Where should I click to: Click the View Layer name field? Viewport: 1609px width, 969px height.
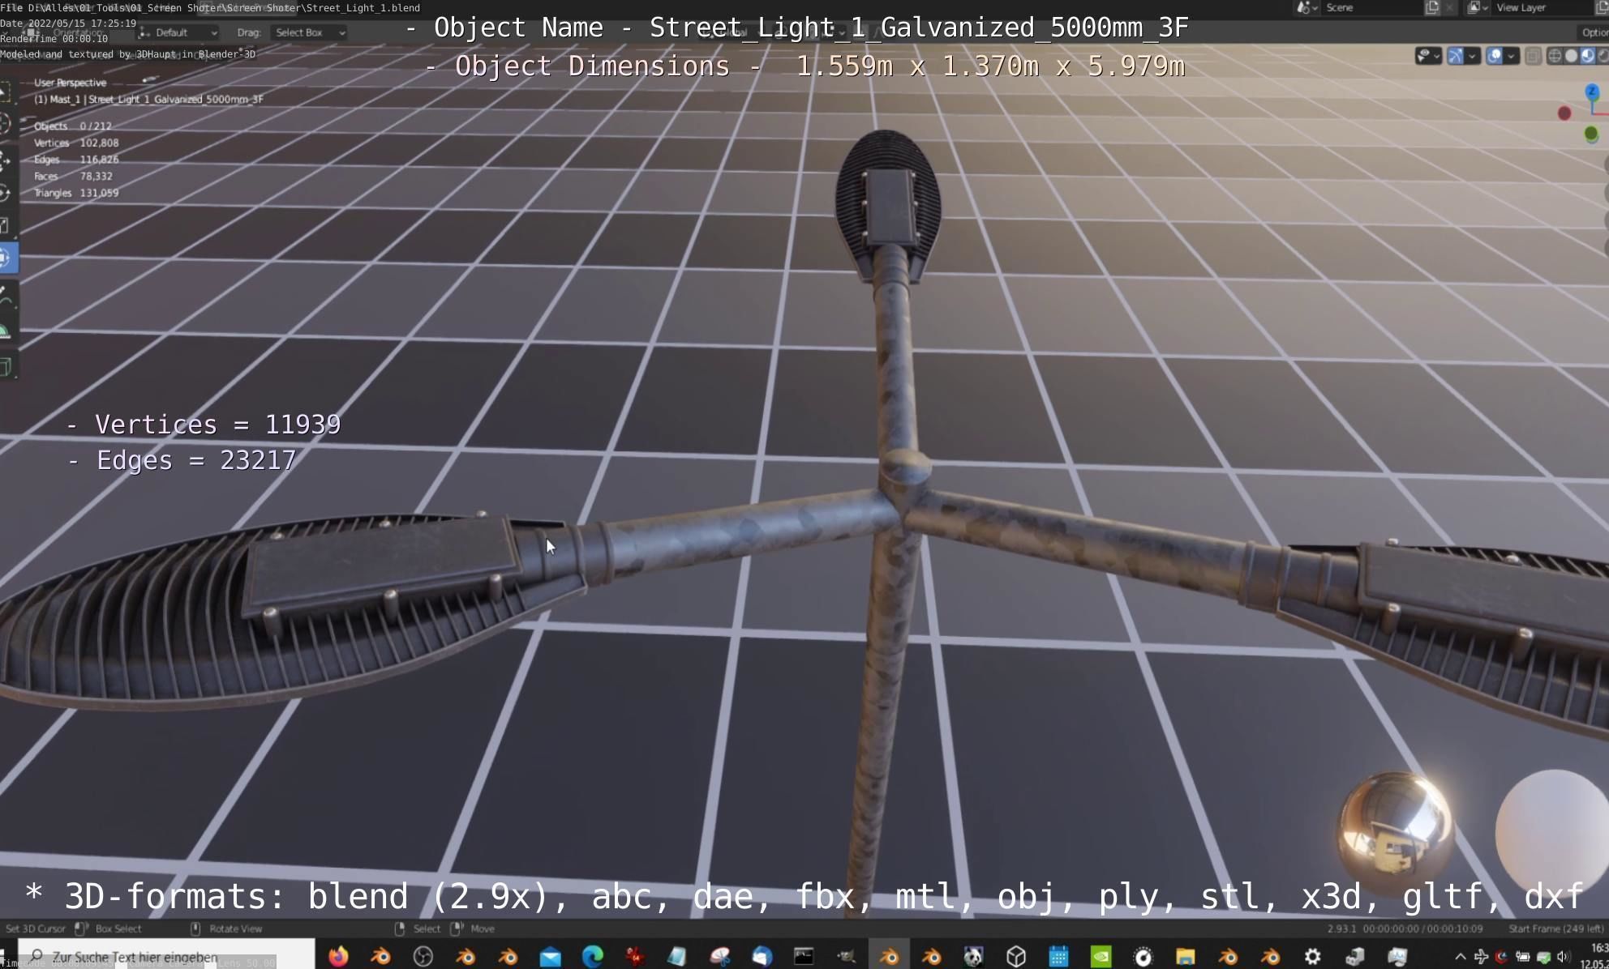[x=1541, y=7]
